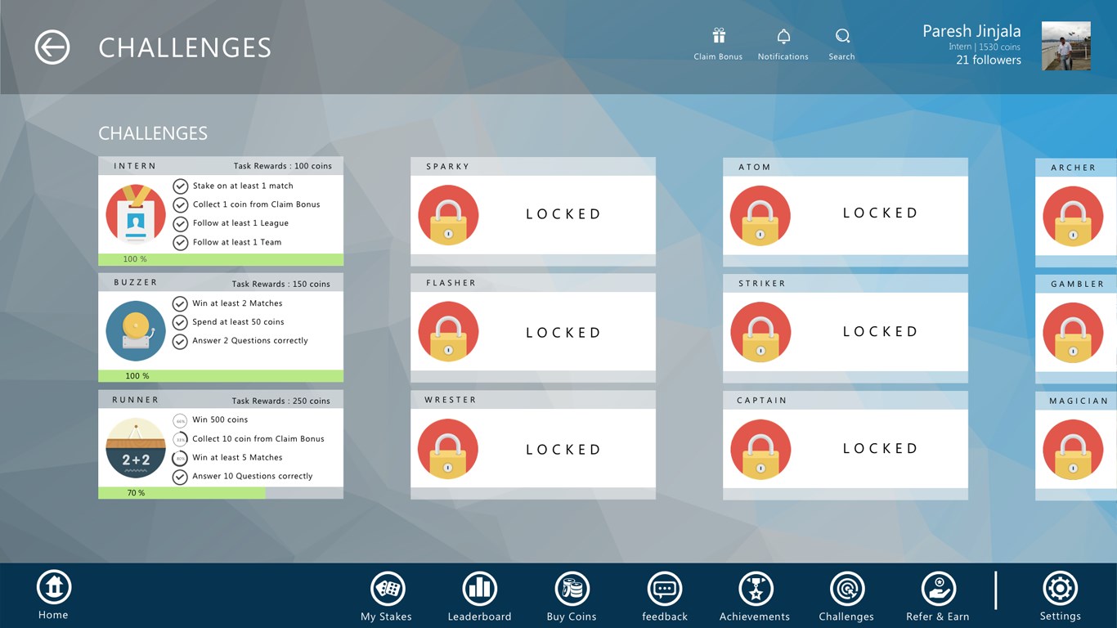
Task: Click the Captain lock icon
Action: (760, 449)
